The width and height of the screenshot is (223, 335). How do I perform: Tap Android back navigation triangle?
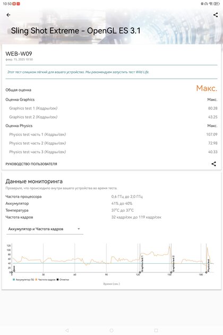(67, 330)
